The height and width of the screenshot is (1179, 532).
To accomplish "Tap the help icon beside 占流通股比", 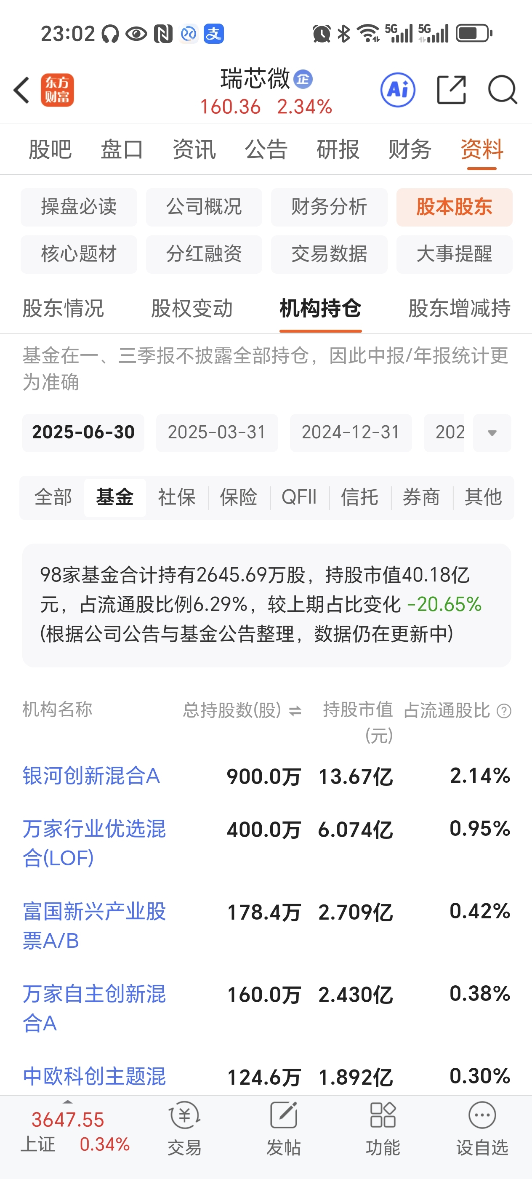I will click(504, 711).
